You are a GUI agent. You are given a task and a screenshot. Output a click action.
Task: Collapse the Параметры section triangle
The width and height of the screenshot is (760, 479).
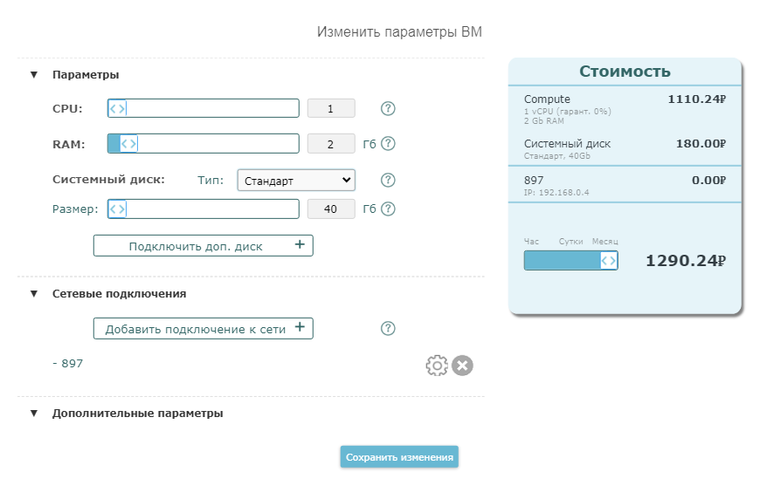(34, 74)
